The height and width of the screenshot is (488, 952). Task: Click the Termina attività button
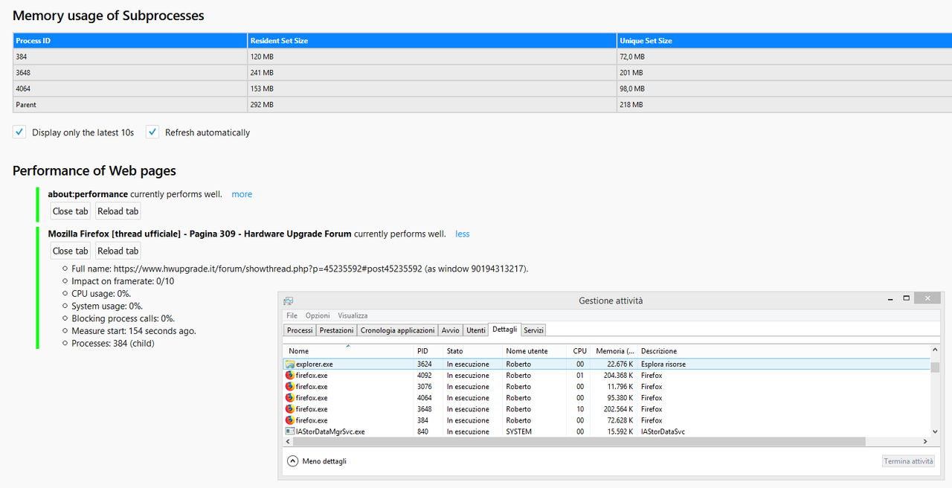click(908, 461)
